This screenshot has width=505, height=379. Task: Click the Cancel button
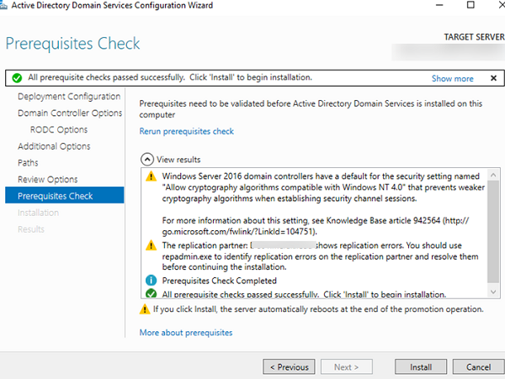click(479, 366)
